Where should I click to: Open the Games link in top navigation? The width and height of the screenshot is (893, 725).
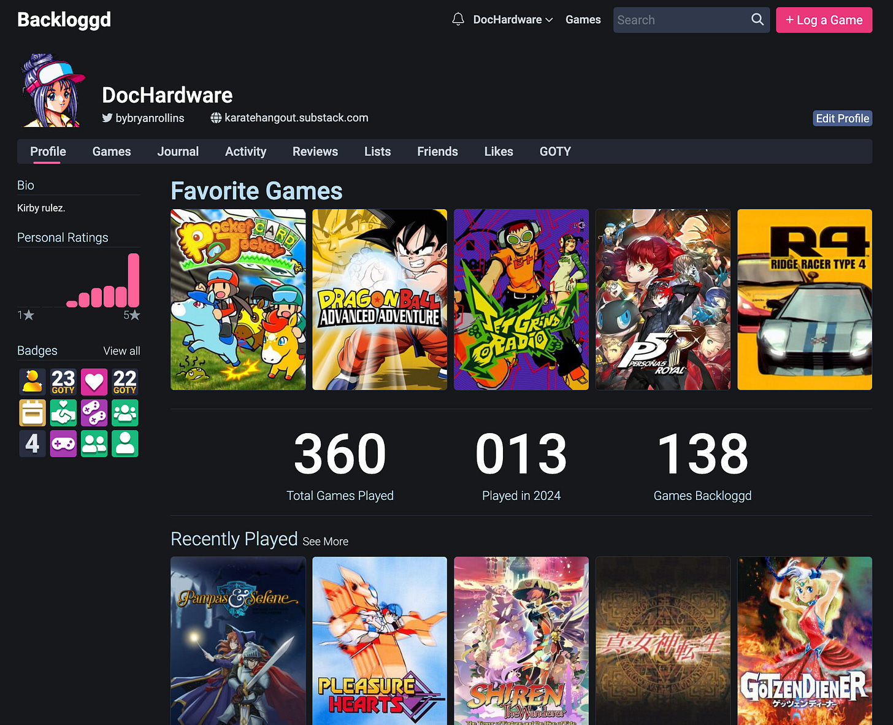(583, 20)
